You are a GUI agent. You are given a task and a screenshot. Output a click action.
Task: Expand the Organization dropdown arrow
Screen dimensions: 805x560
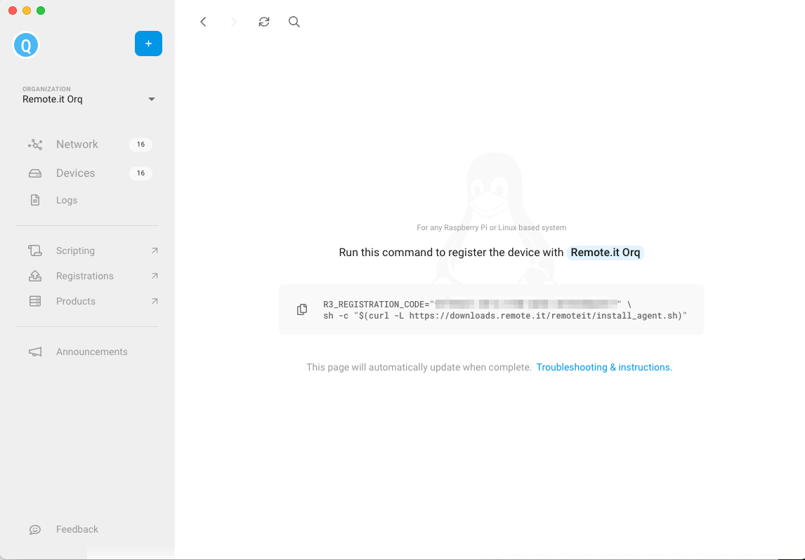pyautogui.click(x=152, y=99)
